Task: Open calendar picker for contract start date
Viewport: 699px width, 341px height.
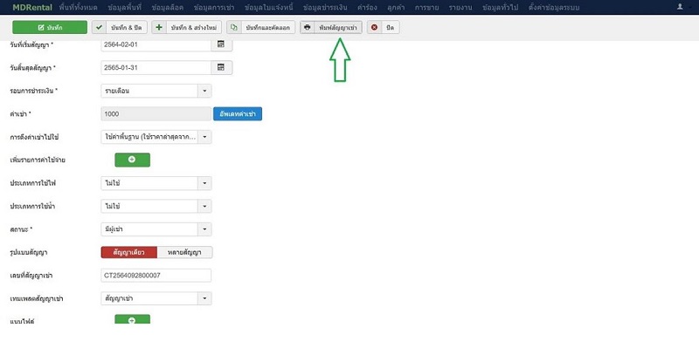Action: pos(222,44)
